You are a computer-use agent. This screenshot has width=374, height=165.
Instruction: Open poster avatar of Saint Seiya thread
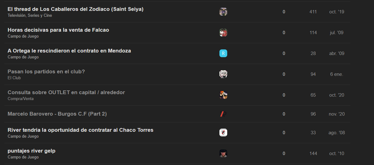pyautogui.click(x=223, y=12)
